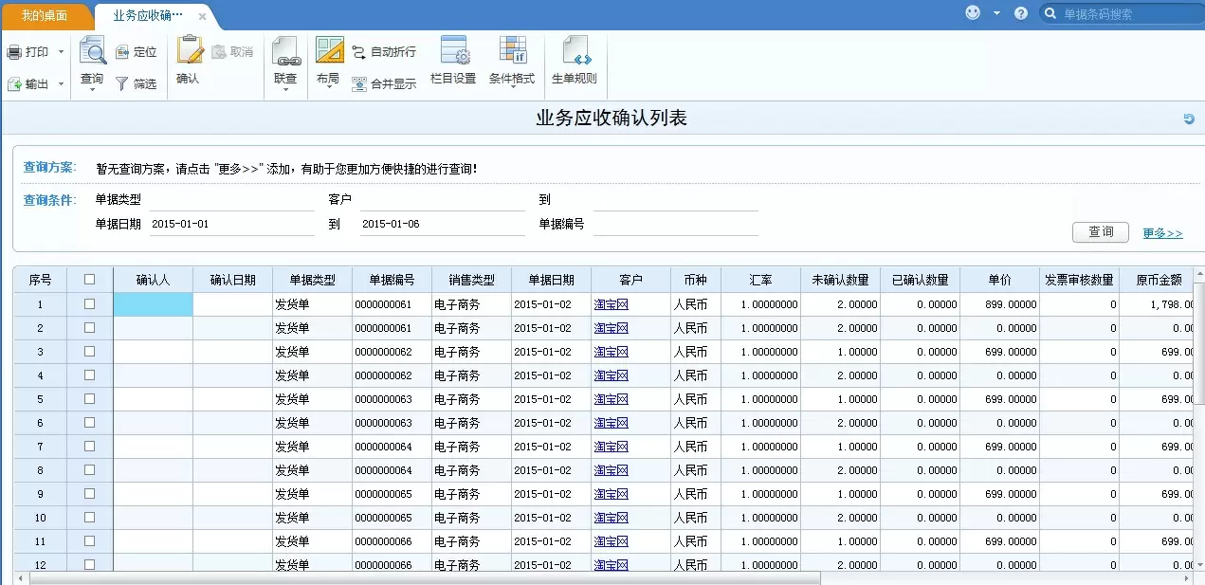Select row 5 via its checkbox
Image resolution: width=1205 pixels, height=585 pixels.
pyautogui.click(x=90, y=399)
